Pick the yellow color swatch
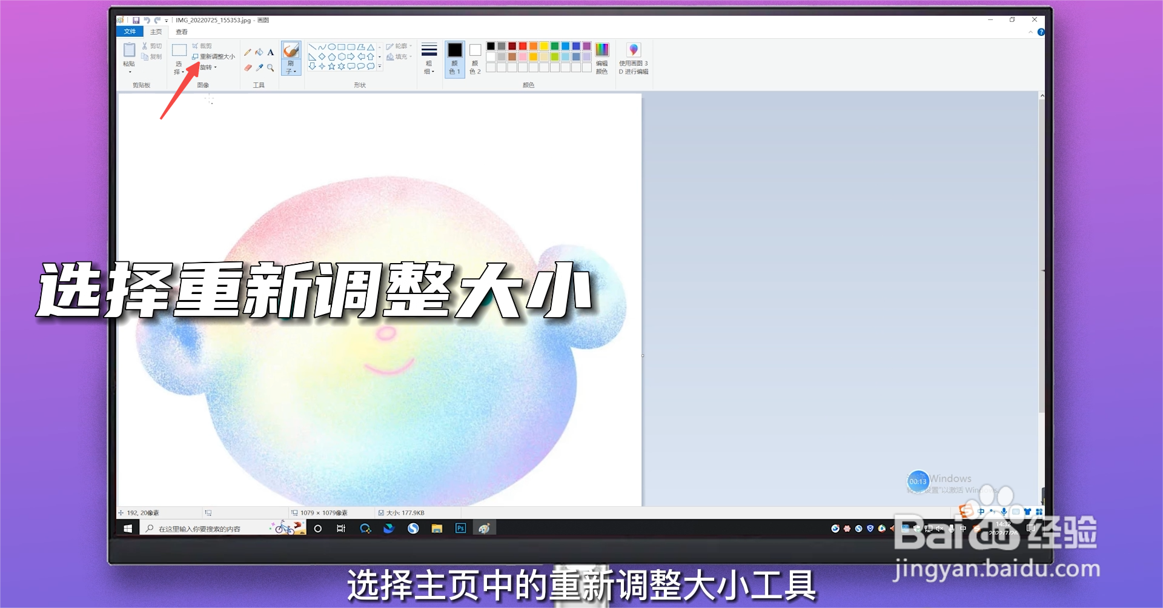This screenshot has width=1163, height=608. click(544, 46)
